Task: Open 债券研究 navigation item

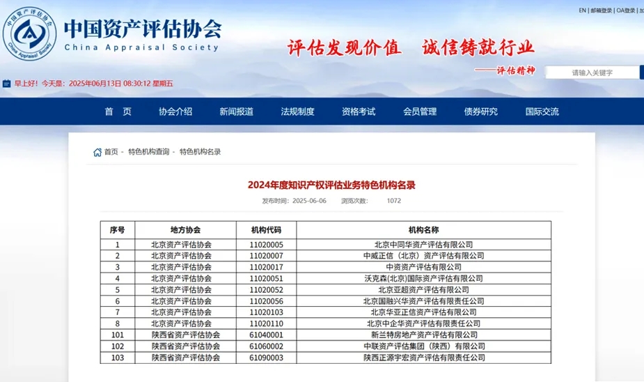Action: [x=480, y=112]
